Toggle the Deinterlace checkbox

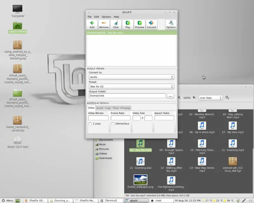(113, 124)
